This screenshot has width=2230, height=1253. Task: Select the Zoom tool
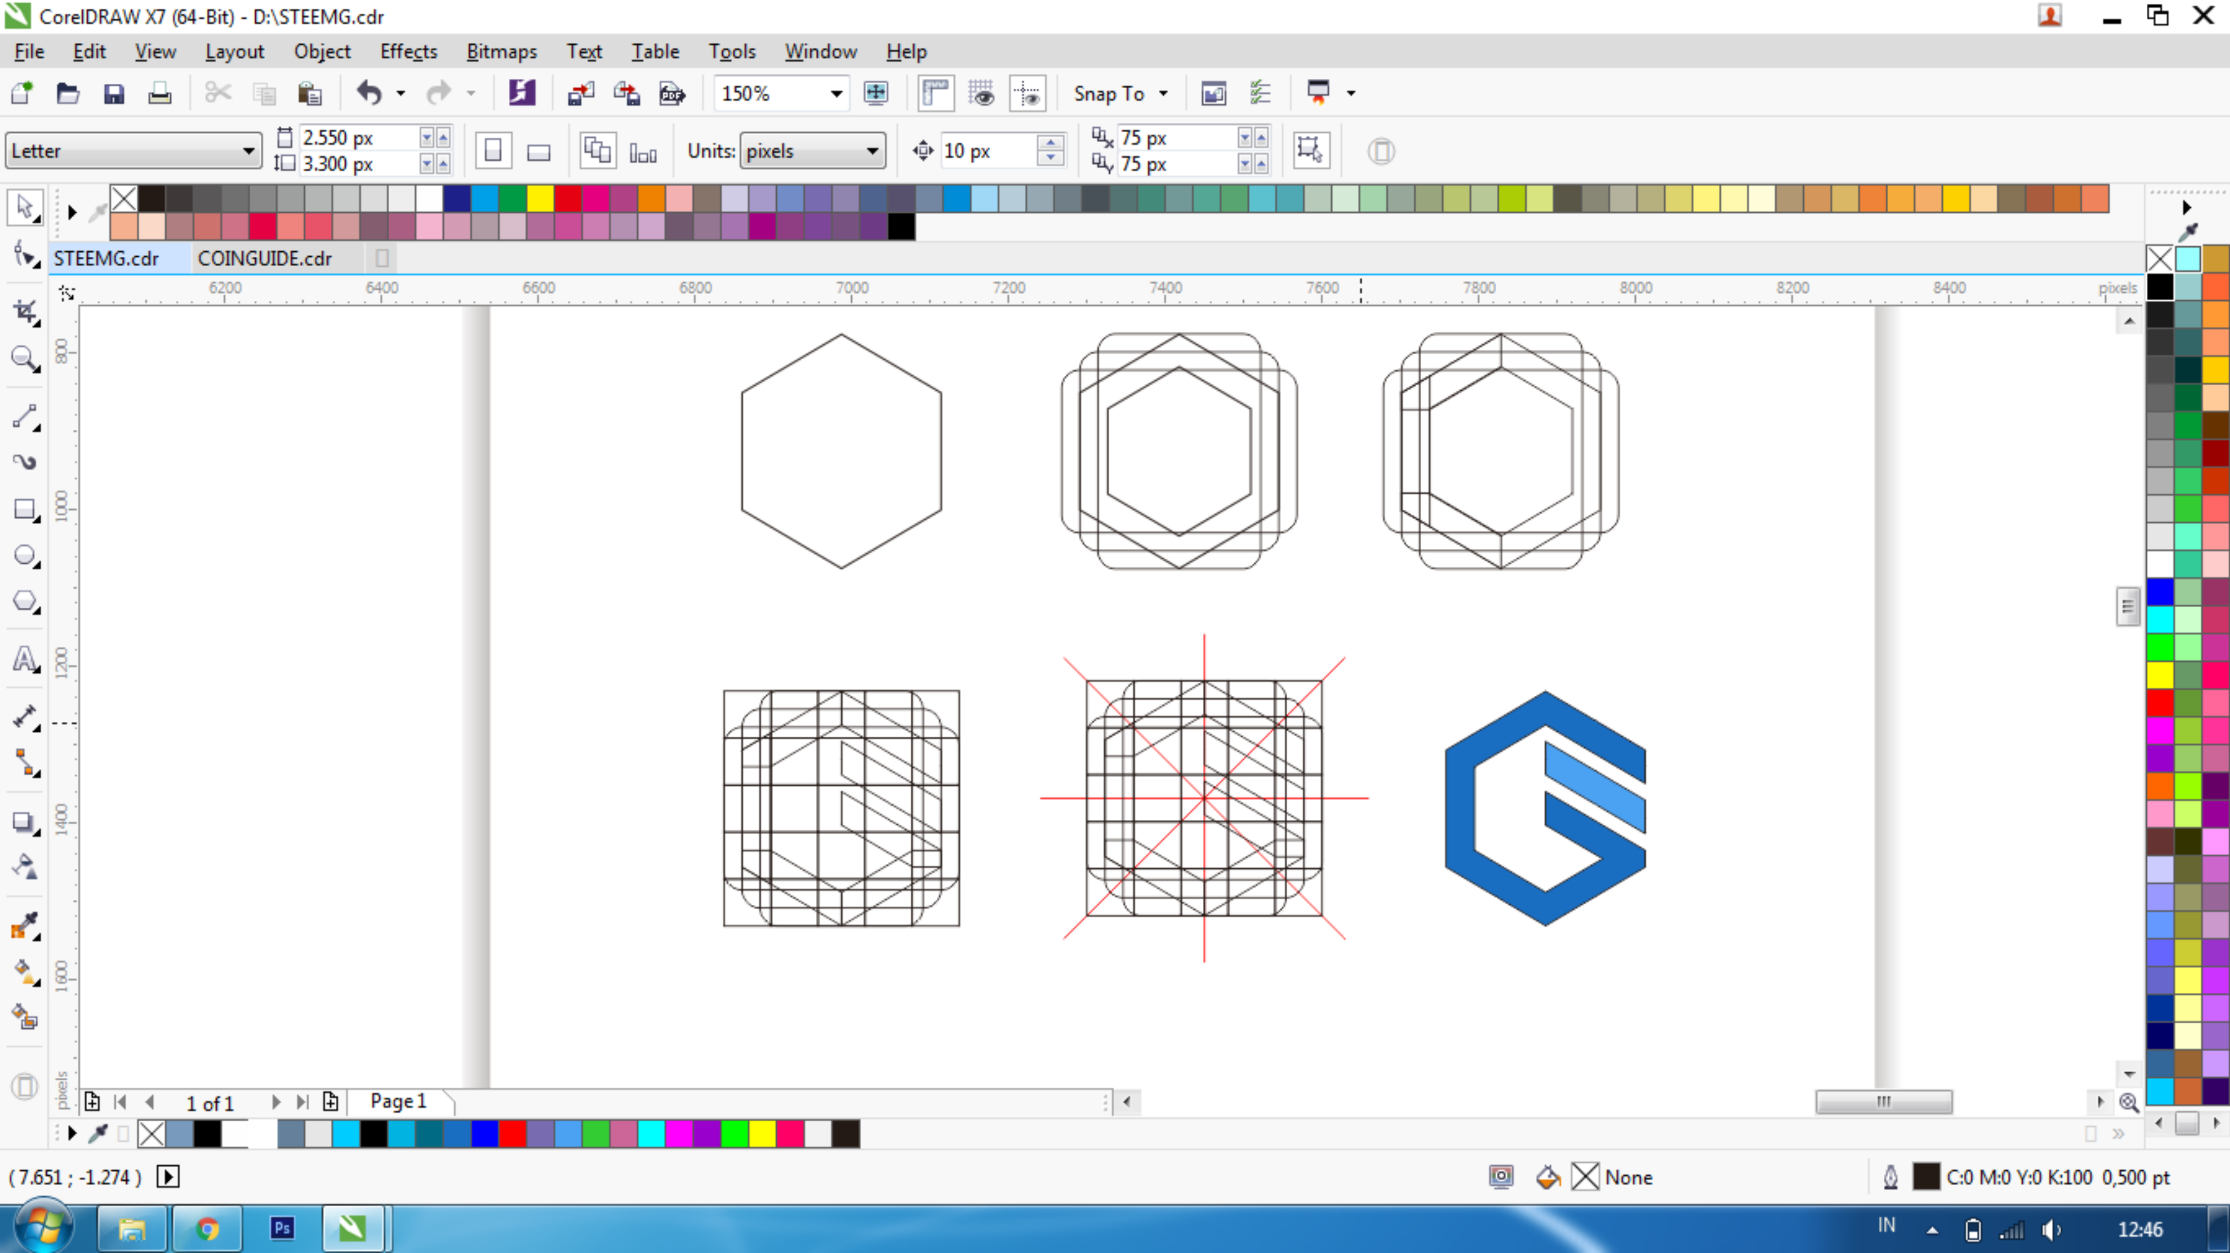tap(24, 358)
